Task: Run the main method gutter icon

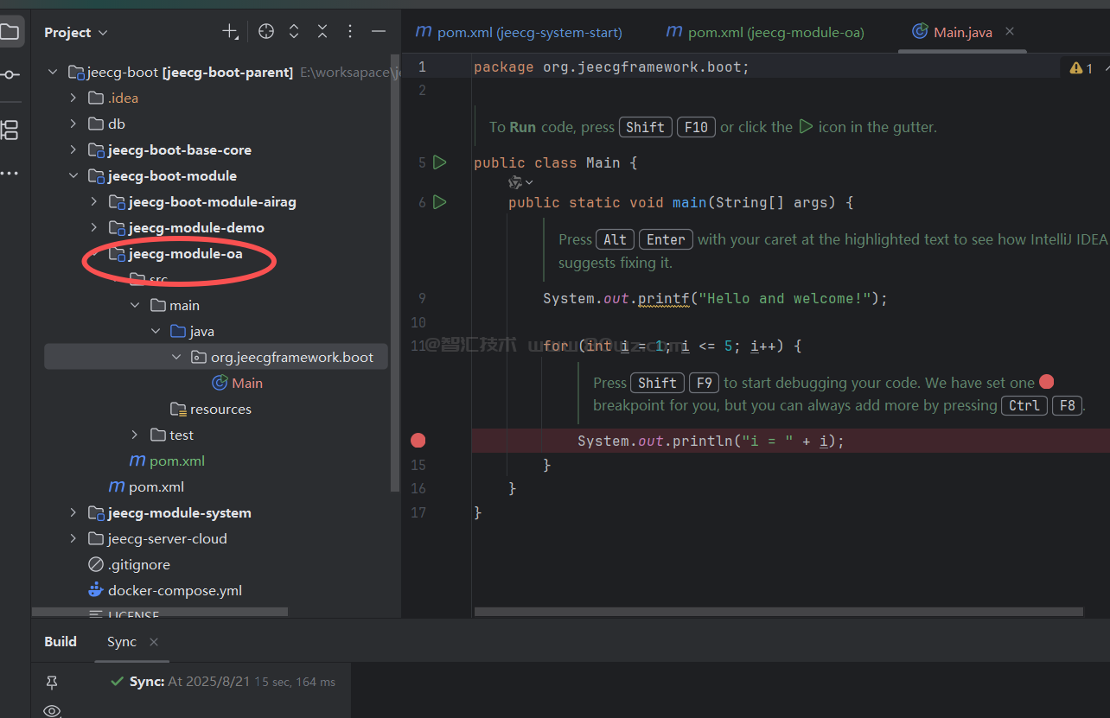Action: tap(440, 201)
